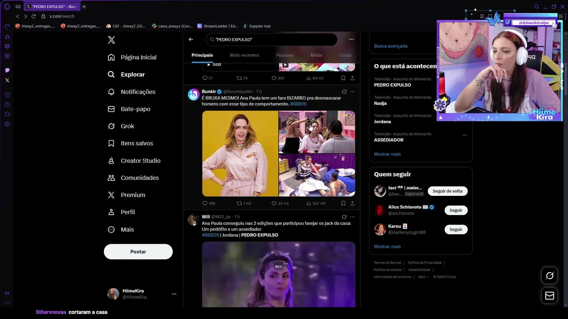Reply to Bunklr post with 198 replies

[x=209, y=203]
